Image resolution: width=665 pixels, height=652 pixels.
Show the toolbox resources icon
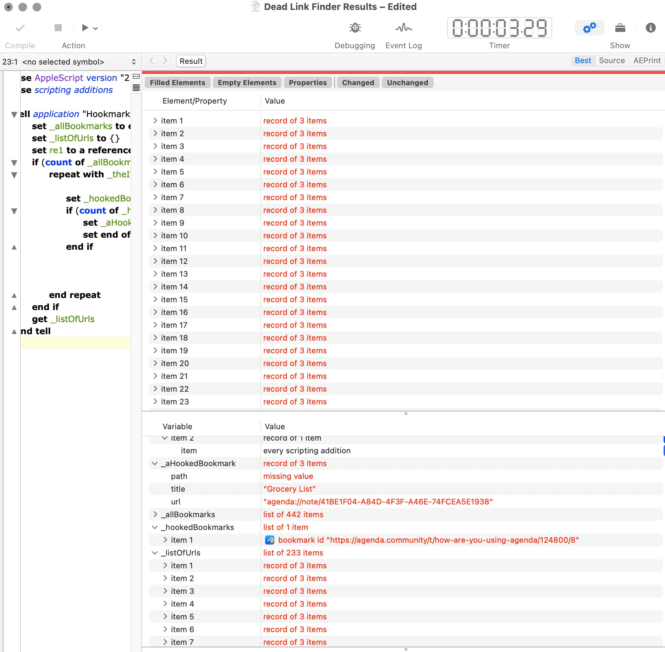point(620,28)
